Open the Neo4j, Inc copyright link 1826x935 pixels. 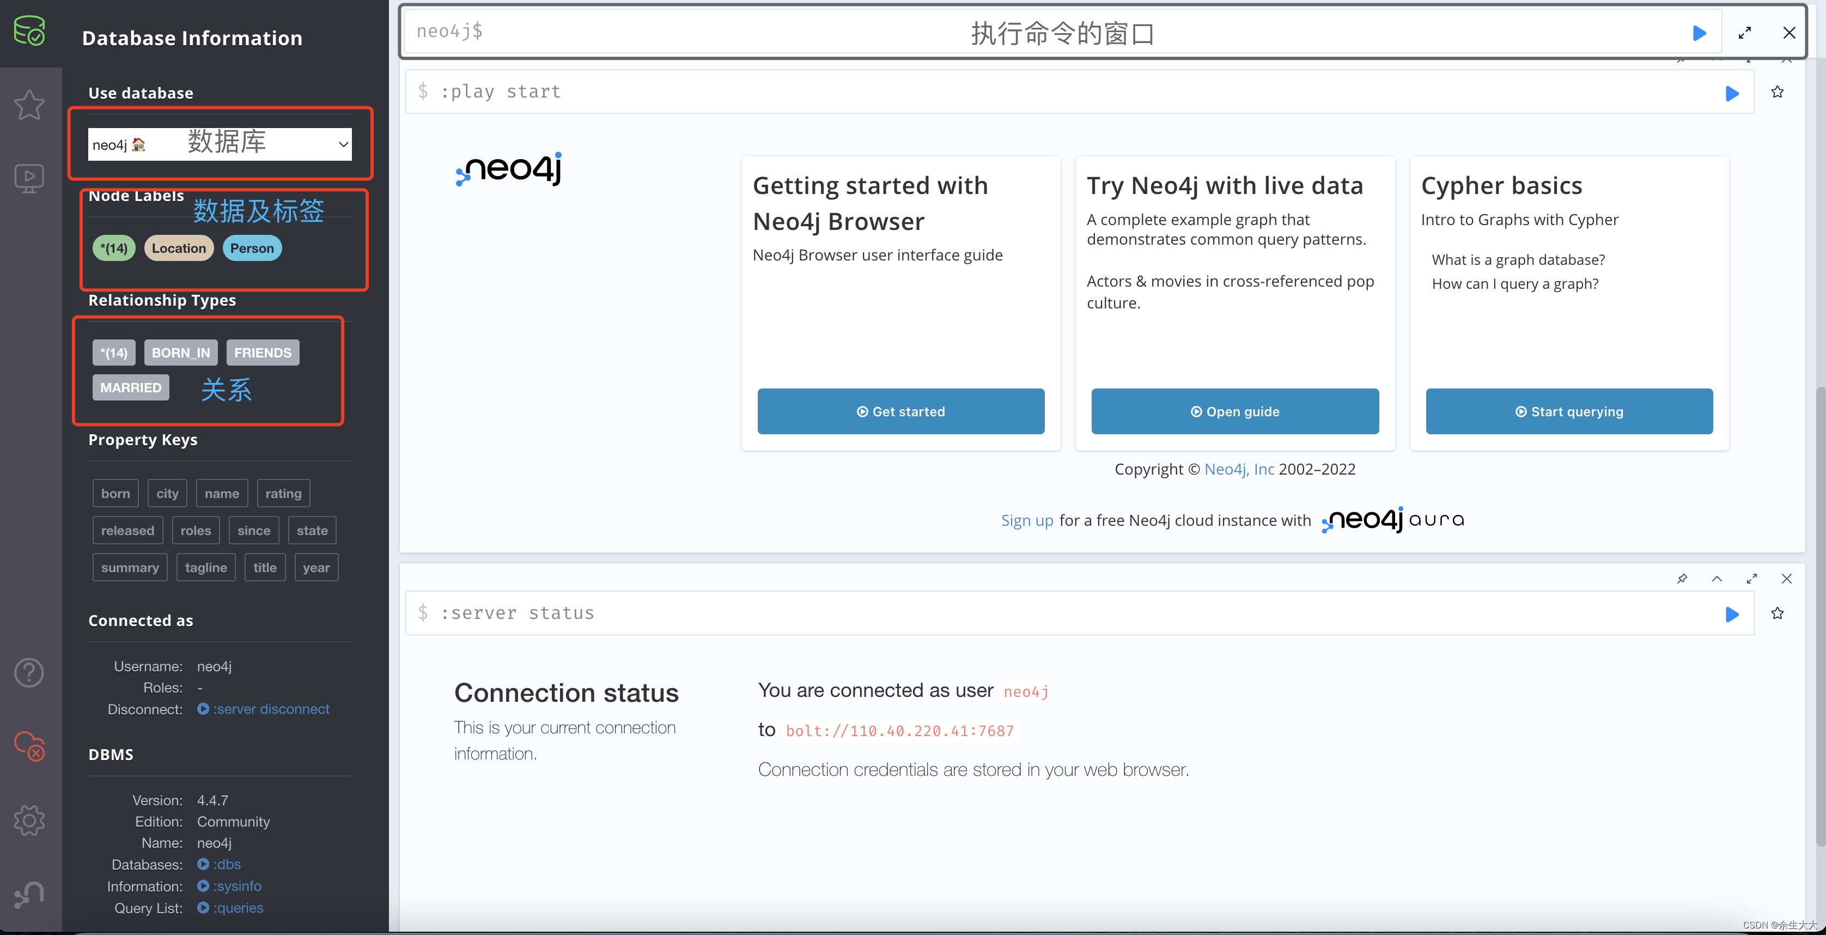(x=1239, y=469)
